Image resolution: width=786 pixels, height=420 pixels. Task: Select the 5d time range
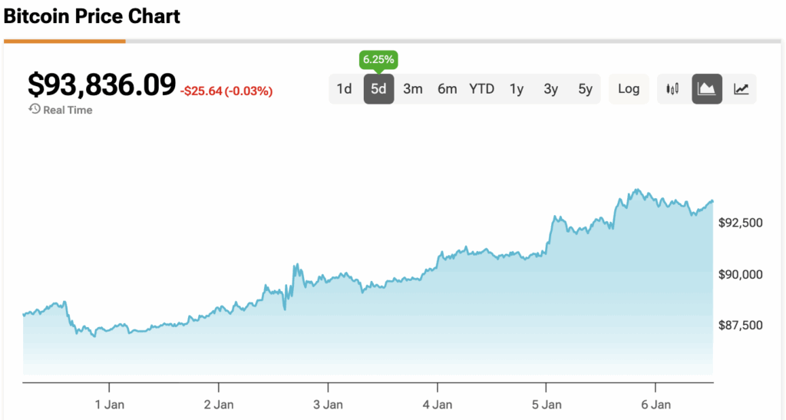(378, 89)
